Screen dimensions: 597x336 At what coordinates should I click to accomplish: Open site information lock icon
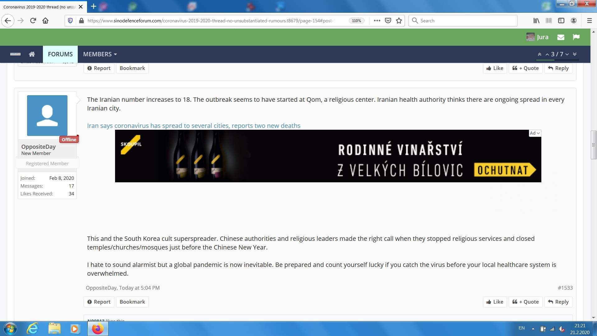[81, 21]
